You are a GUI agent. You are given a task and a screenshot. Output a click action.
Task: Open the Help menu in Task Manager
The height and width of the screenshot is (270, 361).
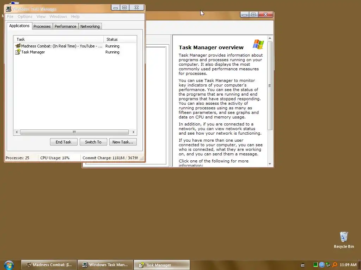click(x=75, y=17)
